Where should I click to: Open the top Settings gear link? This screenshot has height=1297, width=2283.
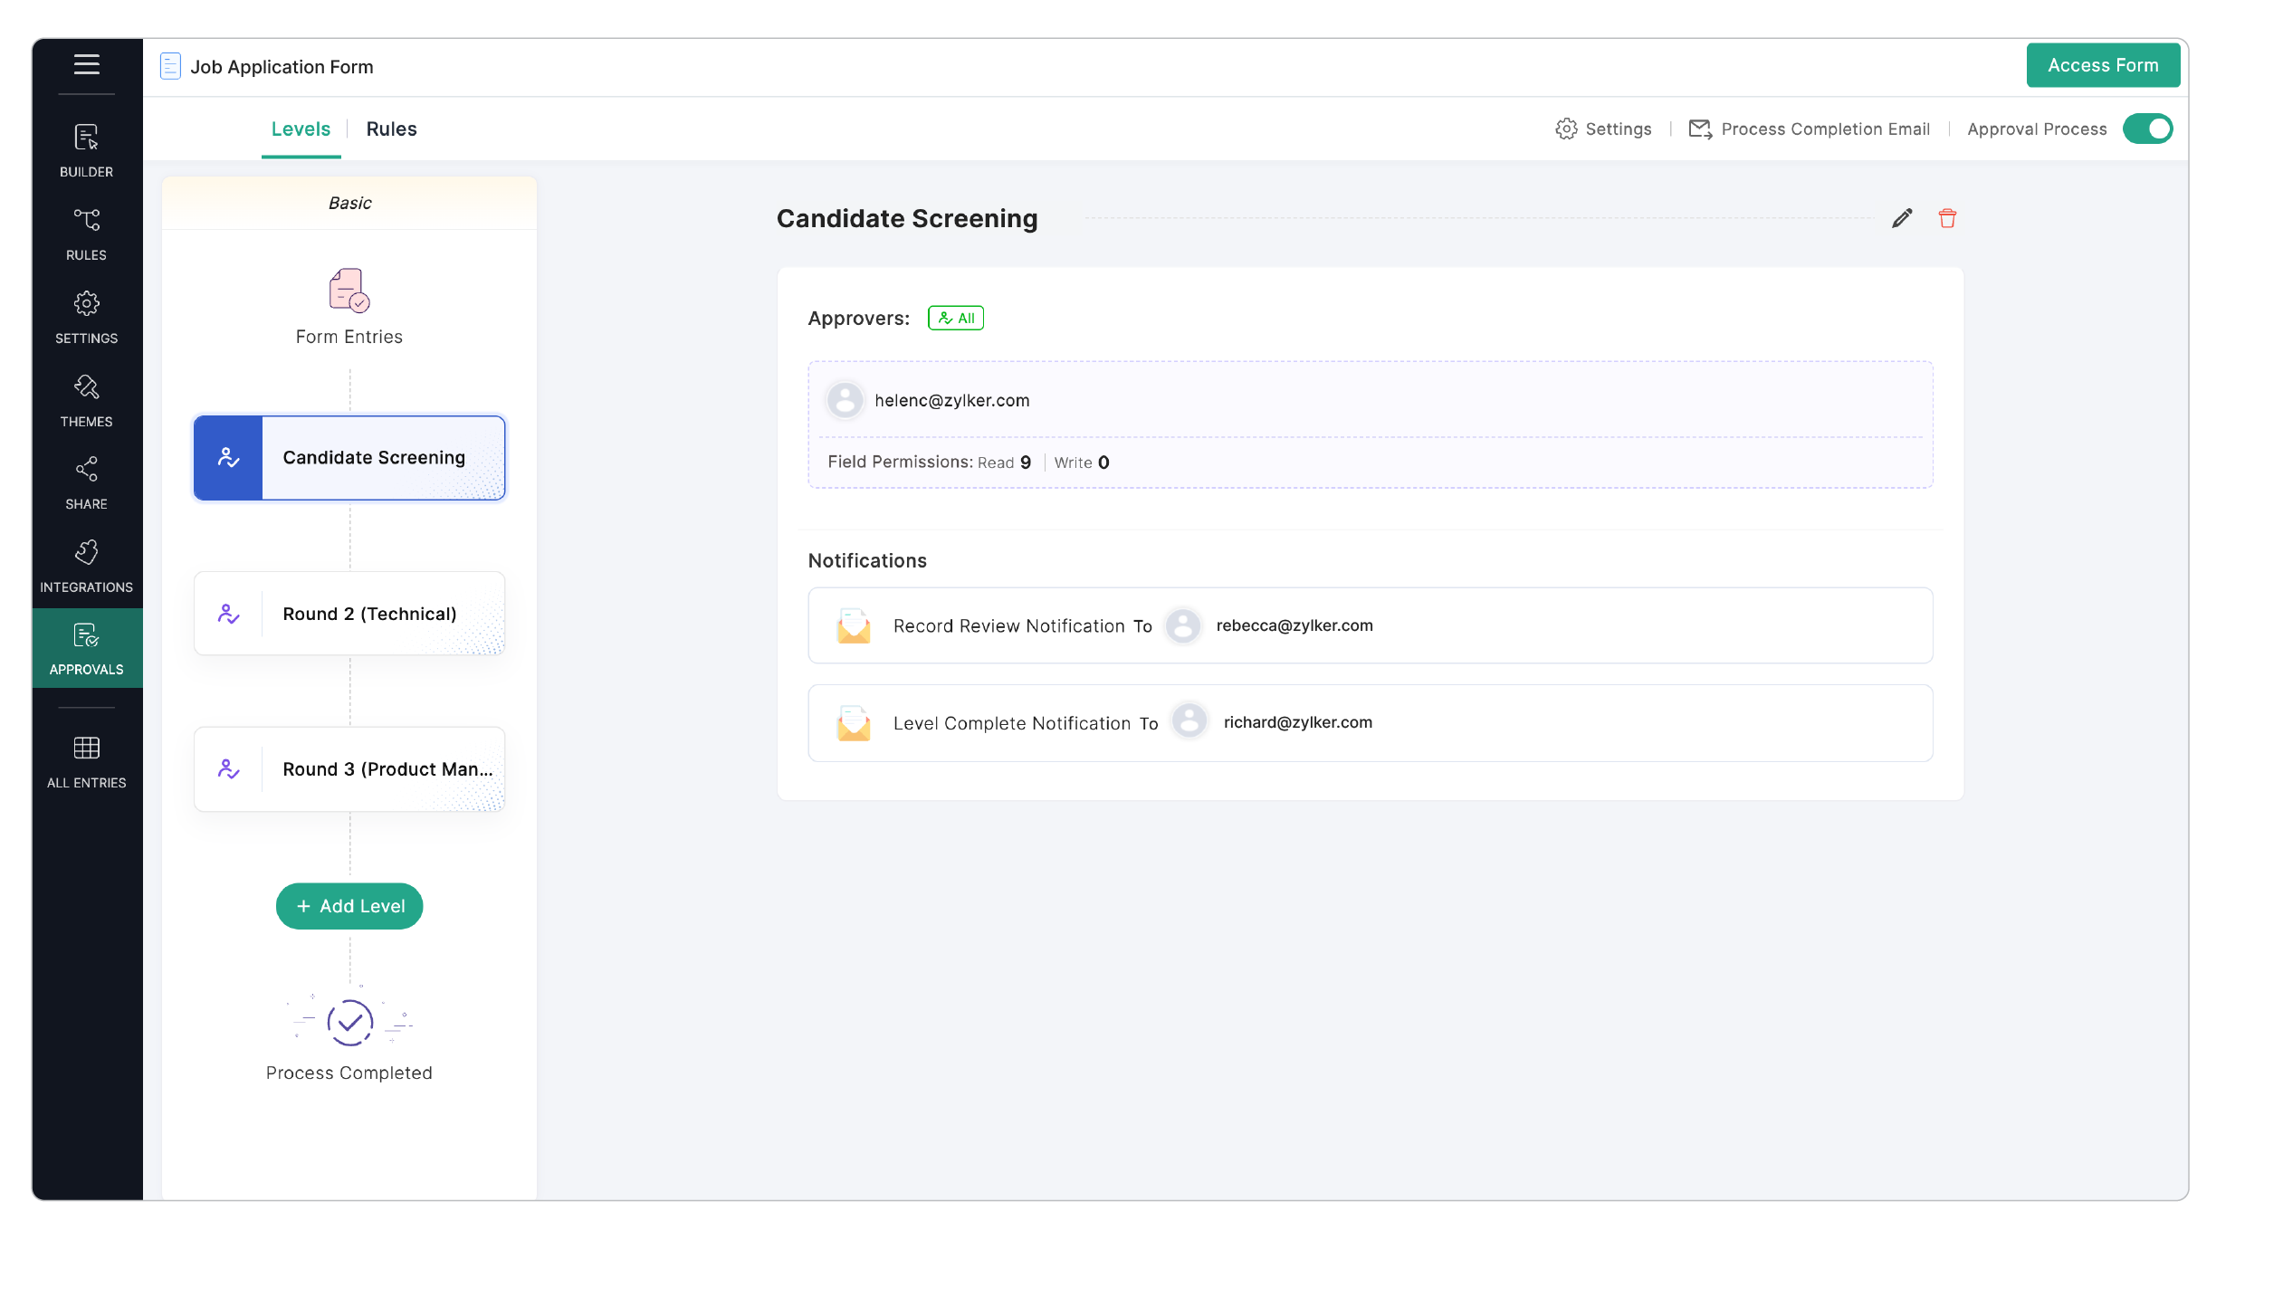(1603, 129)
